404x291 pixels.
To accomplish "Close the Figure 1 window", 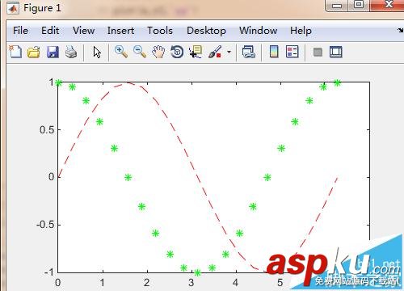I will coord(388,5).
